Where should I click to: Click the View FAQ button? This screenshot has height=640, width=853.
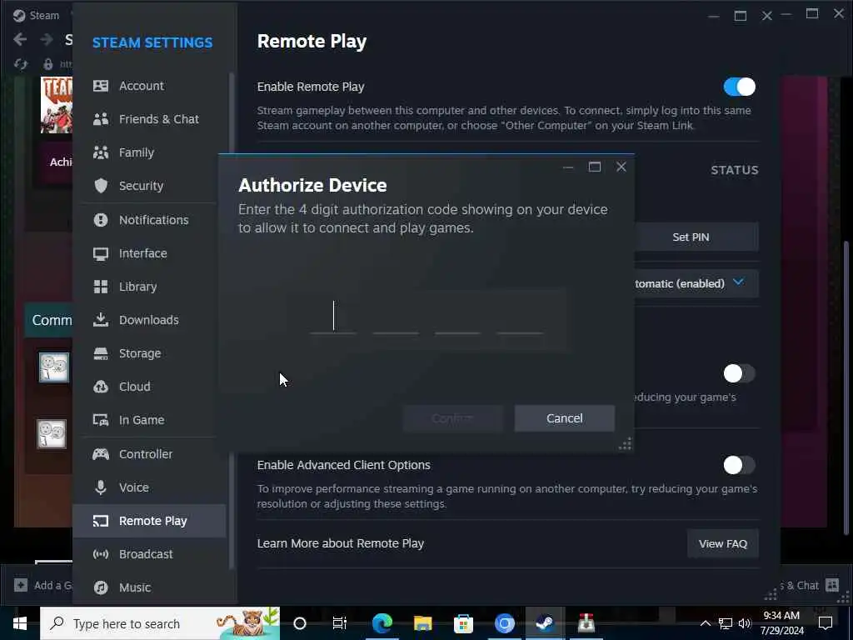[x=723, y=543]
